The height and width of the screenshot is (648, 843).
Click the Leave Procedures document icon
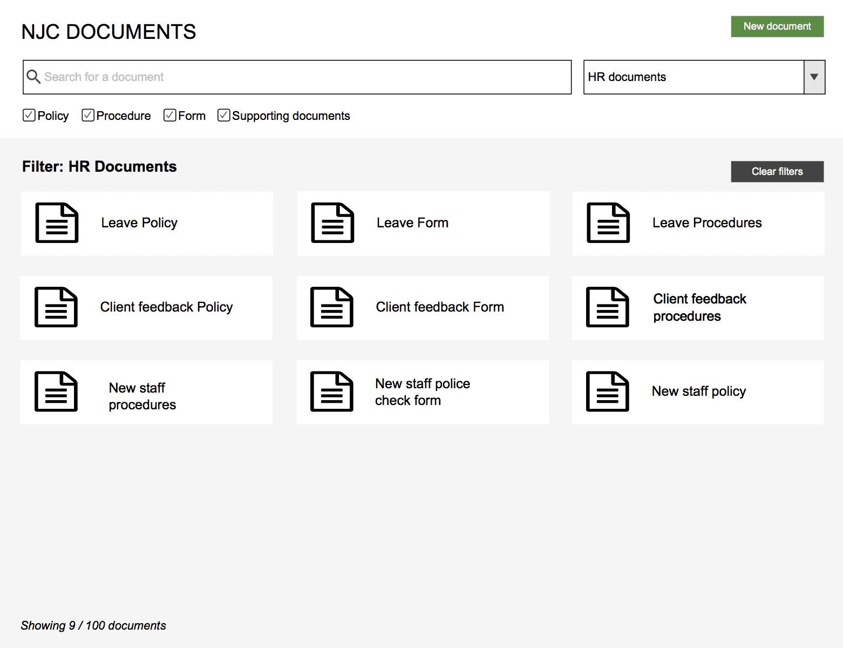[x=608, y=222]
